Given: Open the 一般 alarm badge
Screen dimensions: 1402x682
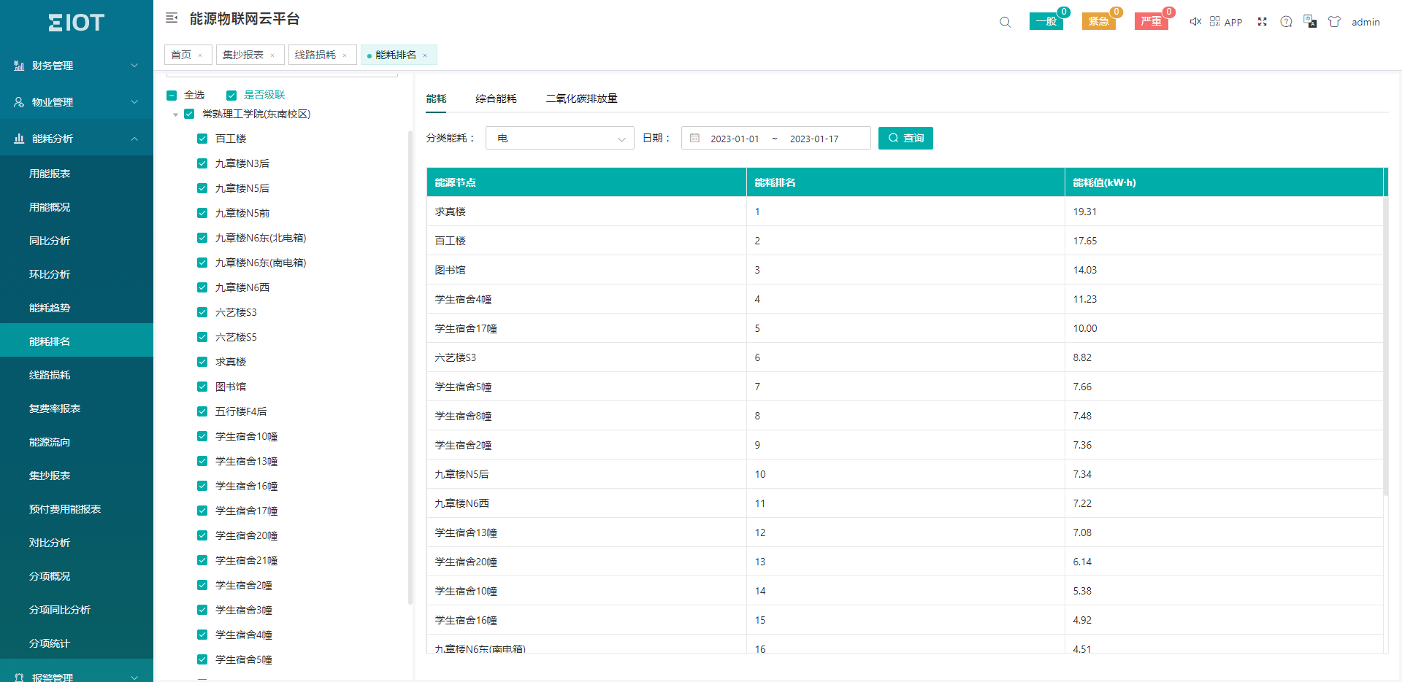Looking at the screenshot, I should [x=1046, y=21].
